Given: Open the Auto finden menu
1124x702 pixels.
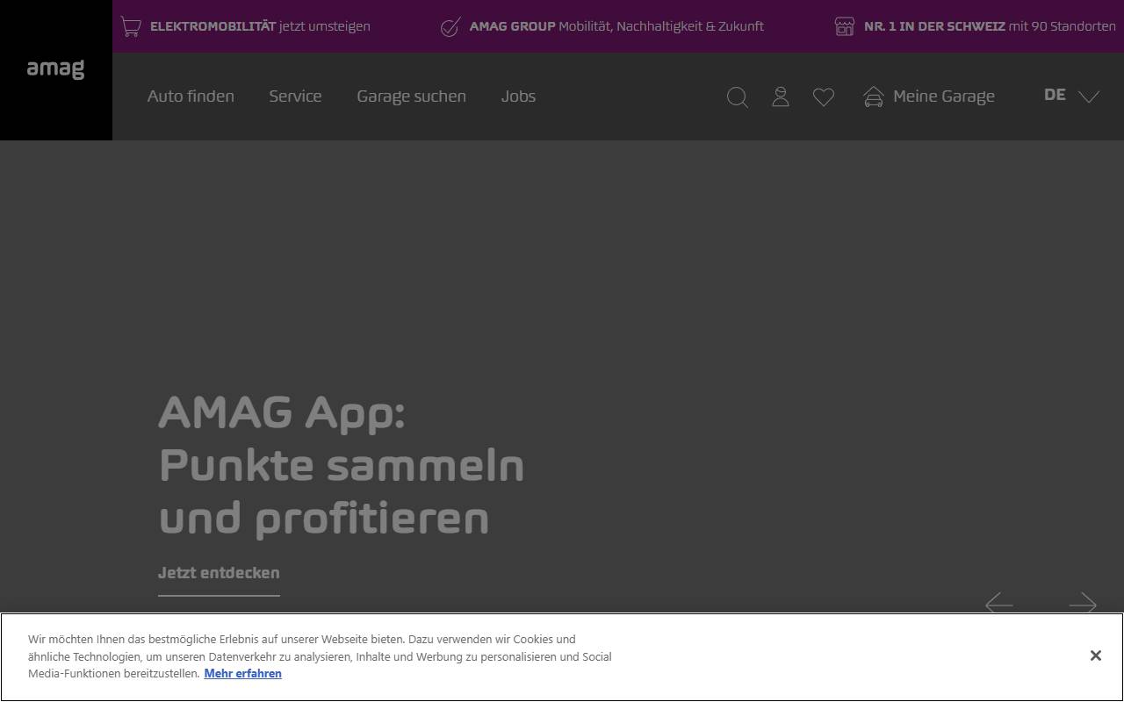Looking at the screenshot, I should (191, 97).
